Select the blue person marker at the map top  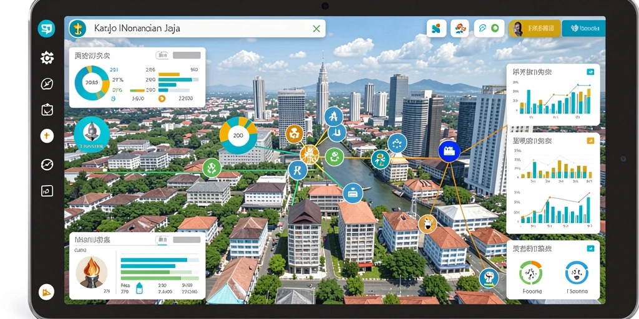click(334, 117)
